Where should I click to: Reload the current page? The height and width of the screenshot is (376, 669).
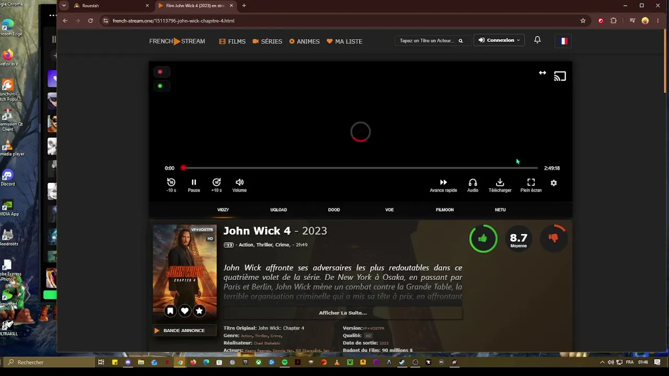click(x=90, y=21)
